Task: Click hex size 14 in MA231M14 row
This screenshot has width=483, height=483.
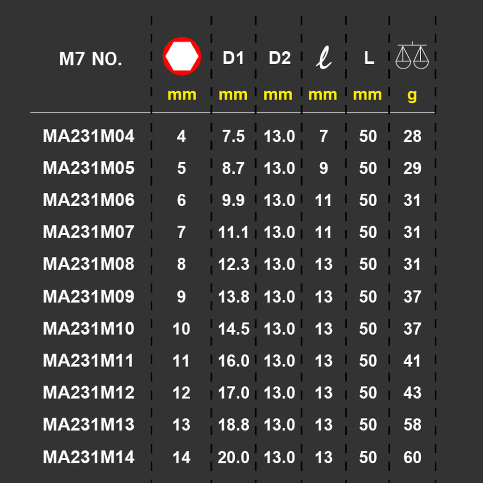Action: [x=182, y=457]
